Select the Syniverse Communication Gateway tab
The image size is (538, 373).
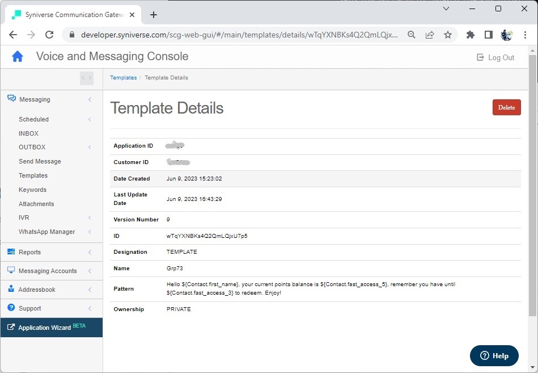pyautogui.click(x=74, y=15)
